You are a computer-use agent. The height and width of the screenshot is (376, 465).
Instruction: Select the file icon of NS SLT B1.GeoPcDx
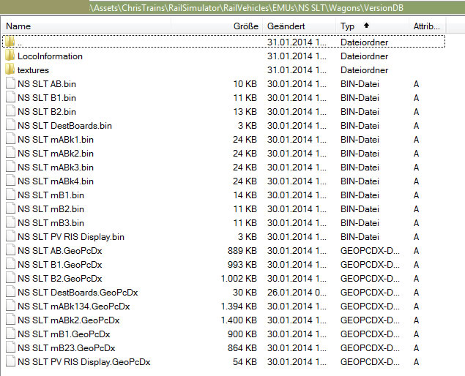(x=10, y=264)
